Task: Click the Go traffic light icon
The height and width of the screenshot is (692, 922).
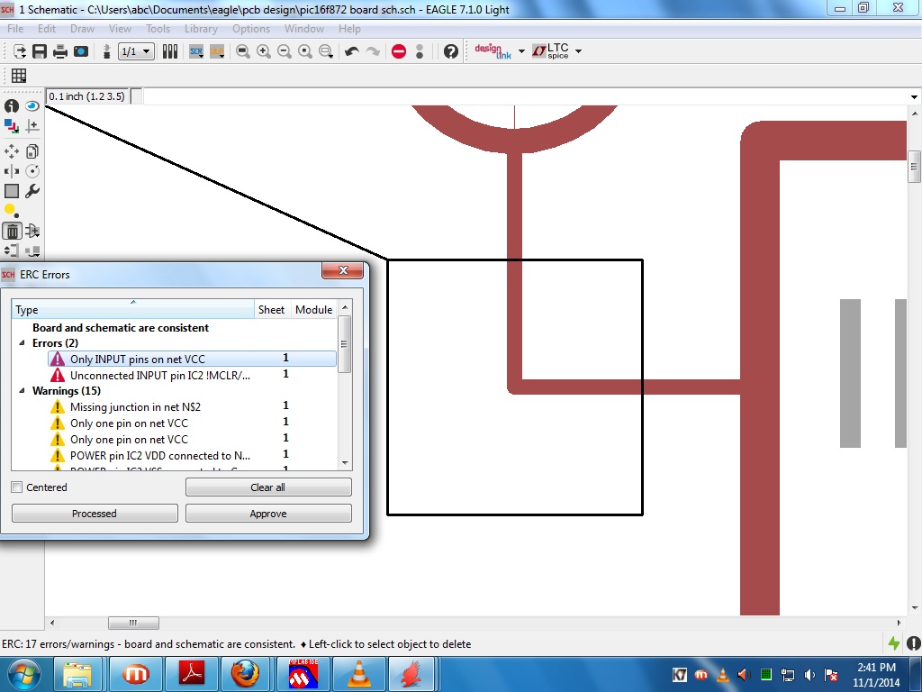Action: [420, 51]
